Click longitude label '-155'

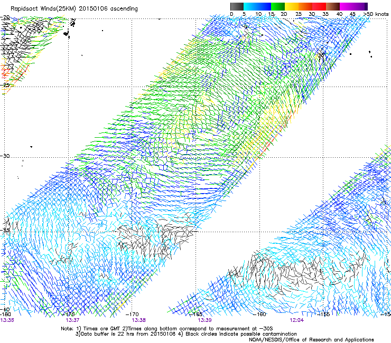pyautogui.click(x=323, y=315)
